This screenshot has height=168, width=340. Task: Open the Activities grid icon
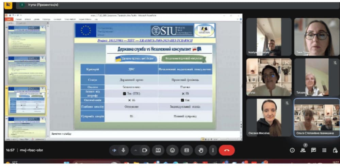point(324,150)
